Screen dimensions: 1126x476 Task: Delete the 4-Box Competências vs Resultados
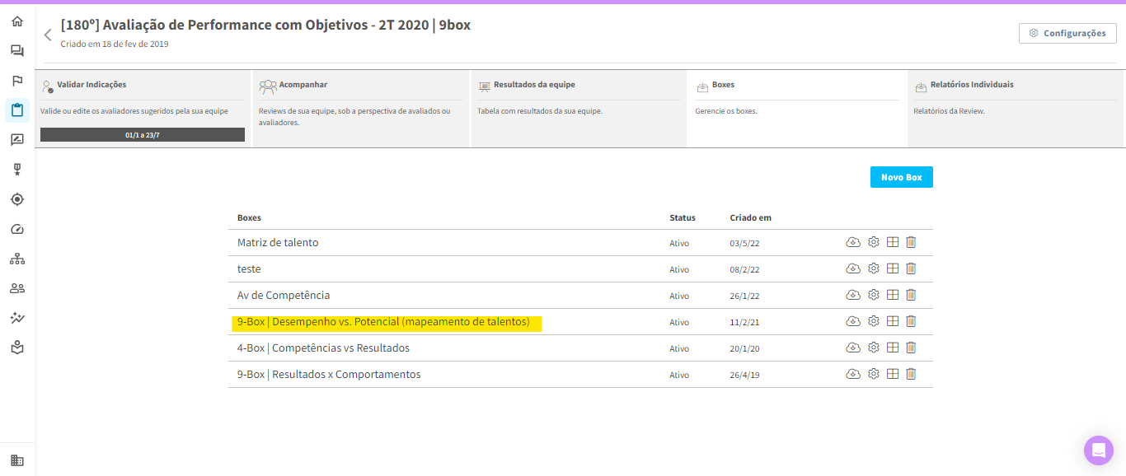click(x=911, y=348)
